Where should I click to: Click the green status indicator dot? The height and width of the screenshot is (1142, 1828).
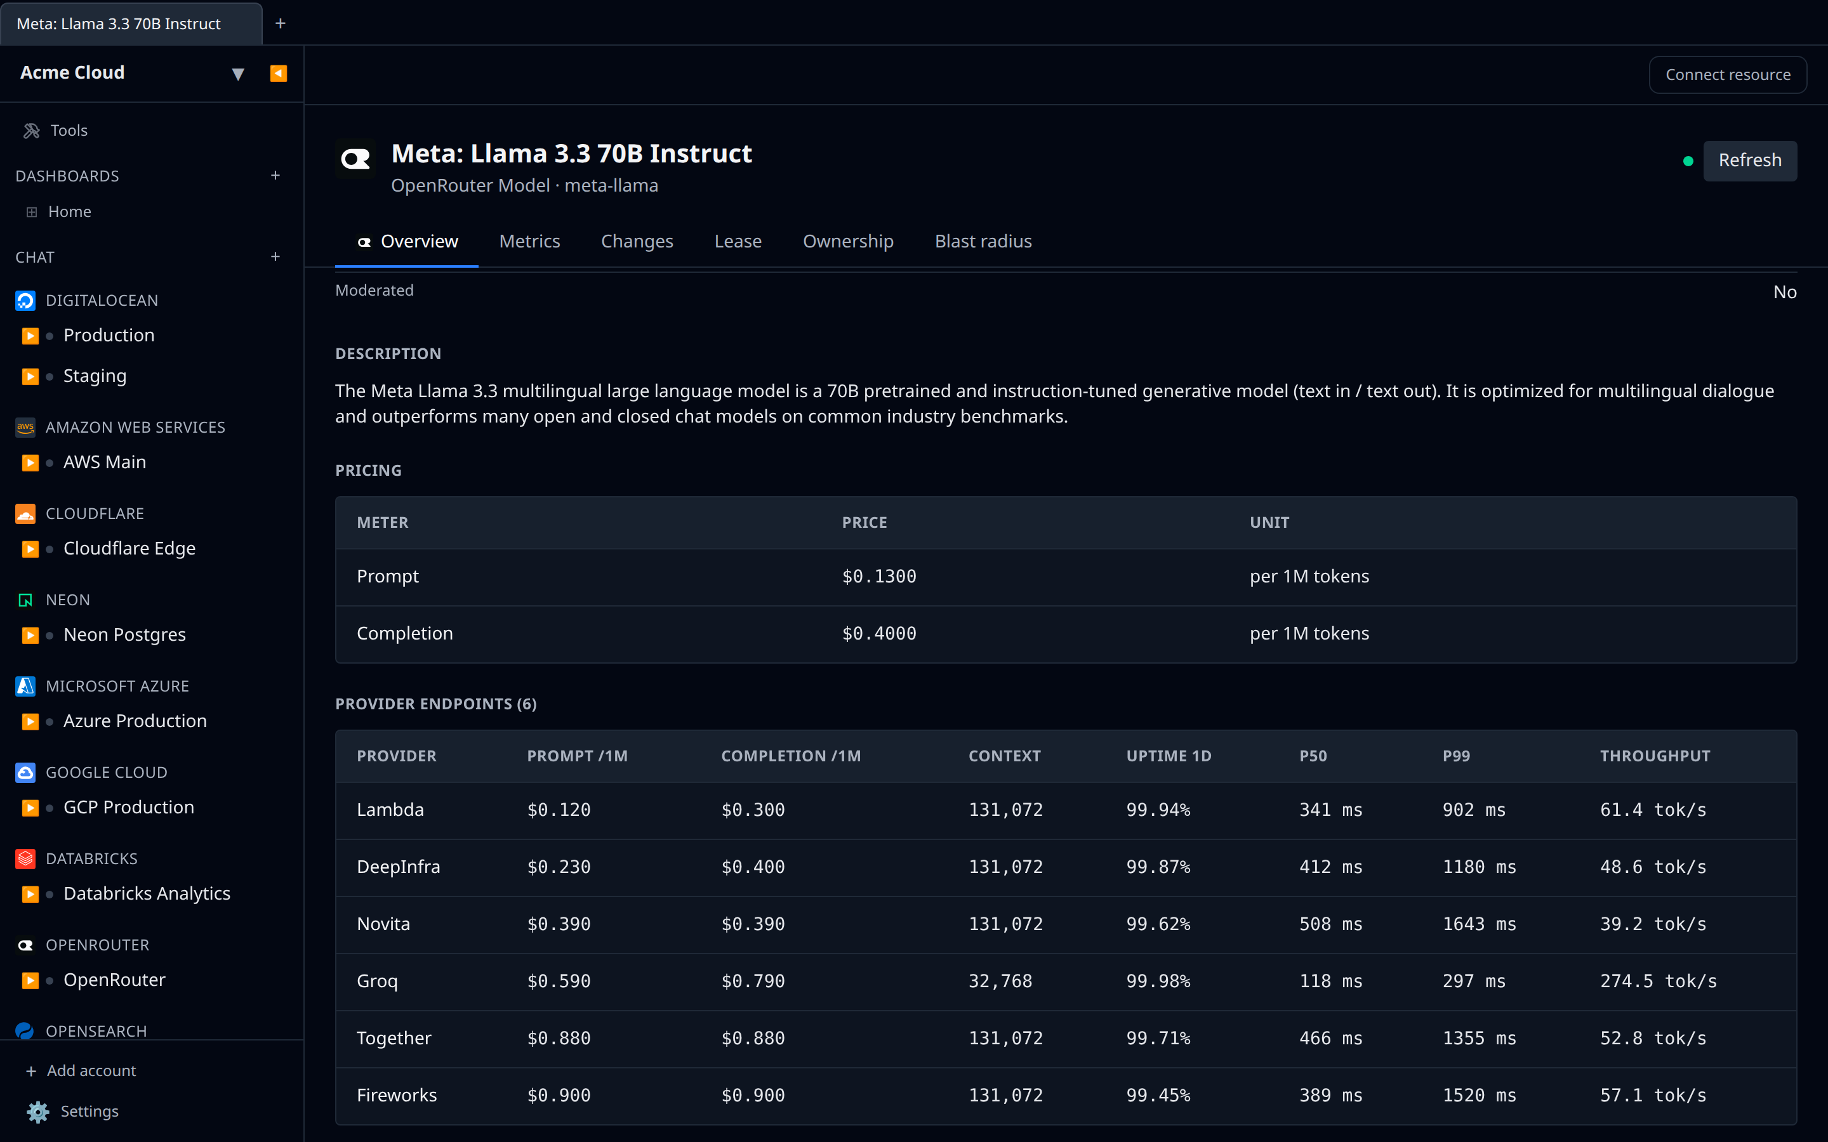tap(1688, 161)
